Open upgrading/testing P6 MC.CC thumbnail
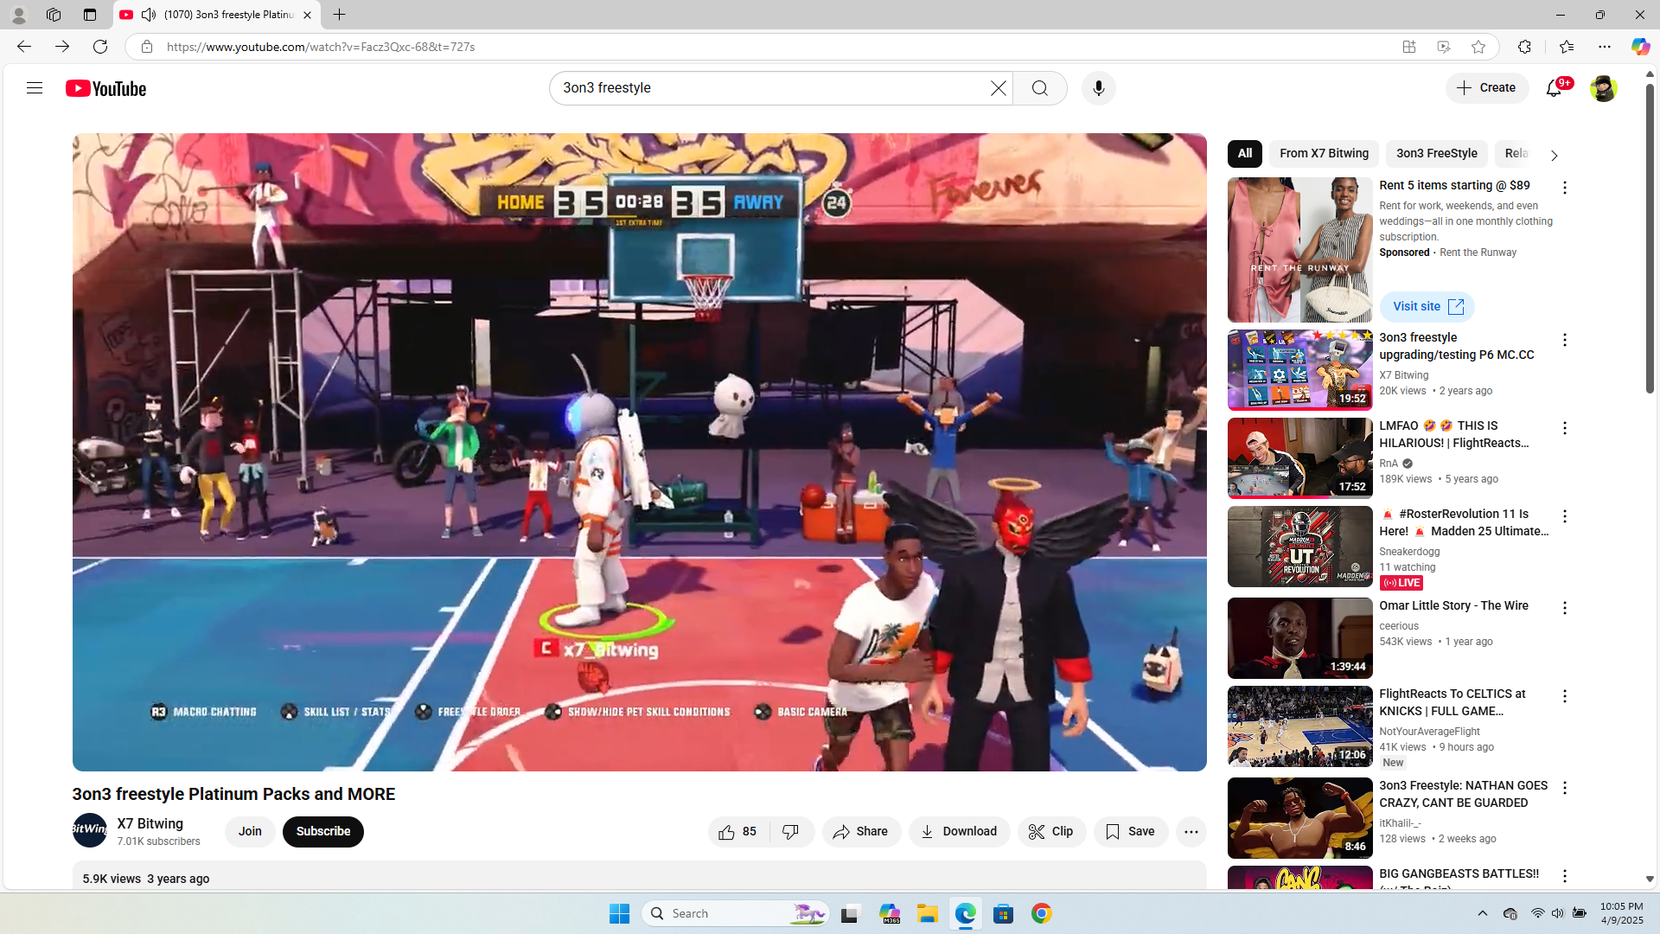The image size is (1660, 934). 1300,370
